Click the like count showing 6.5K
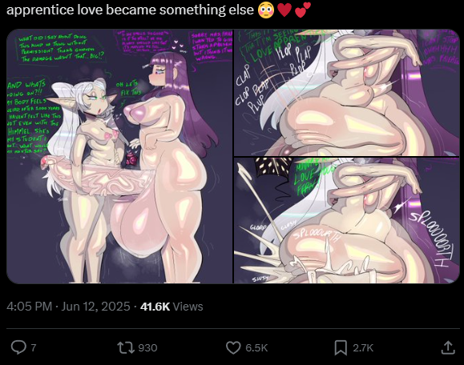 coord(256,348)
